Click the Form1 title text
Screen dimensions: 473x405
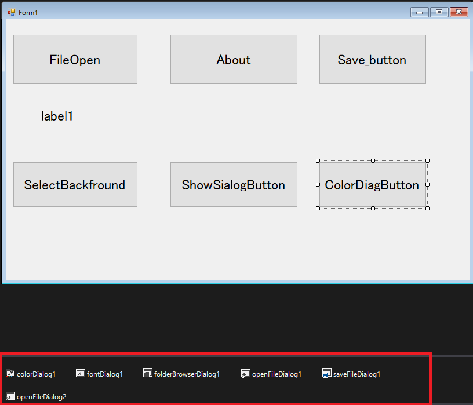[28, 12]
